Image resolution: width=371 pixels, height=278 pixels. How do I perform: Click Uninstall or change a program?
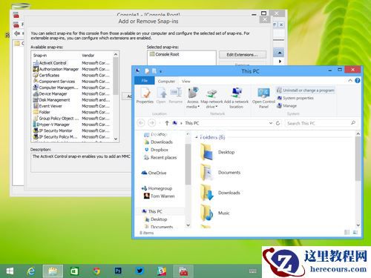coord(306,90)
